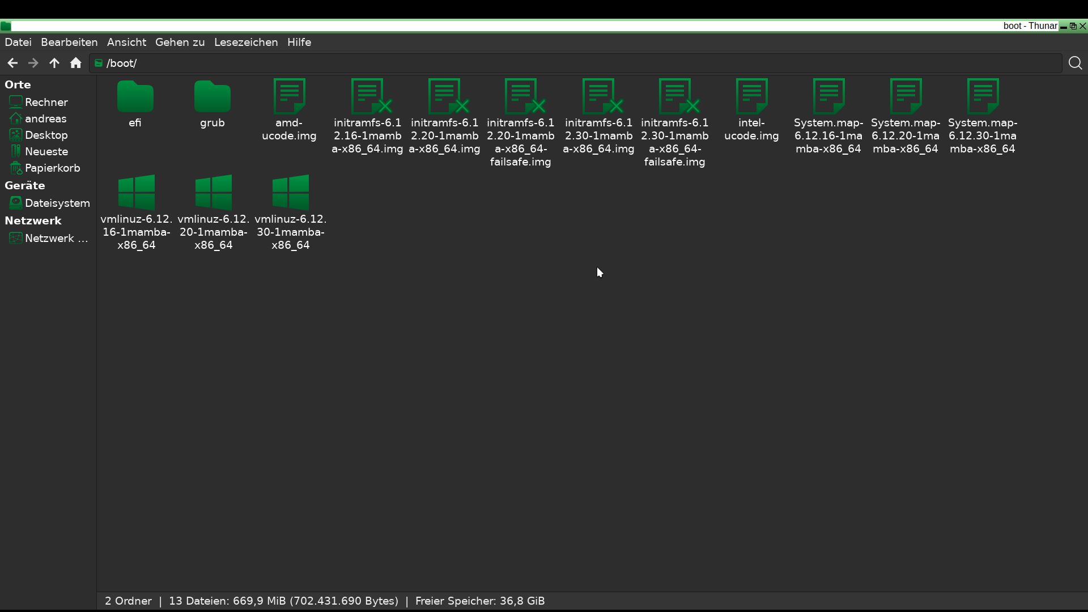Open the Datei menu
The image size is (1088, 612).
click(18, 42)
